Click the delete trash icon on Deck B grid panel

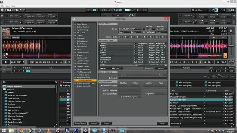click(x=225, y=68)
